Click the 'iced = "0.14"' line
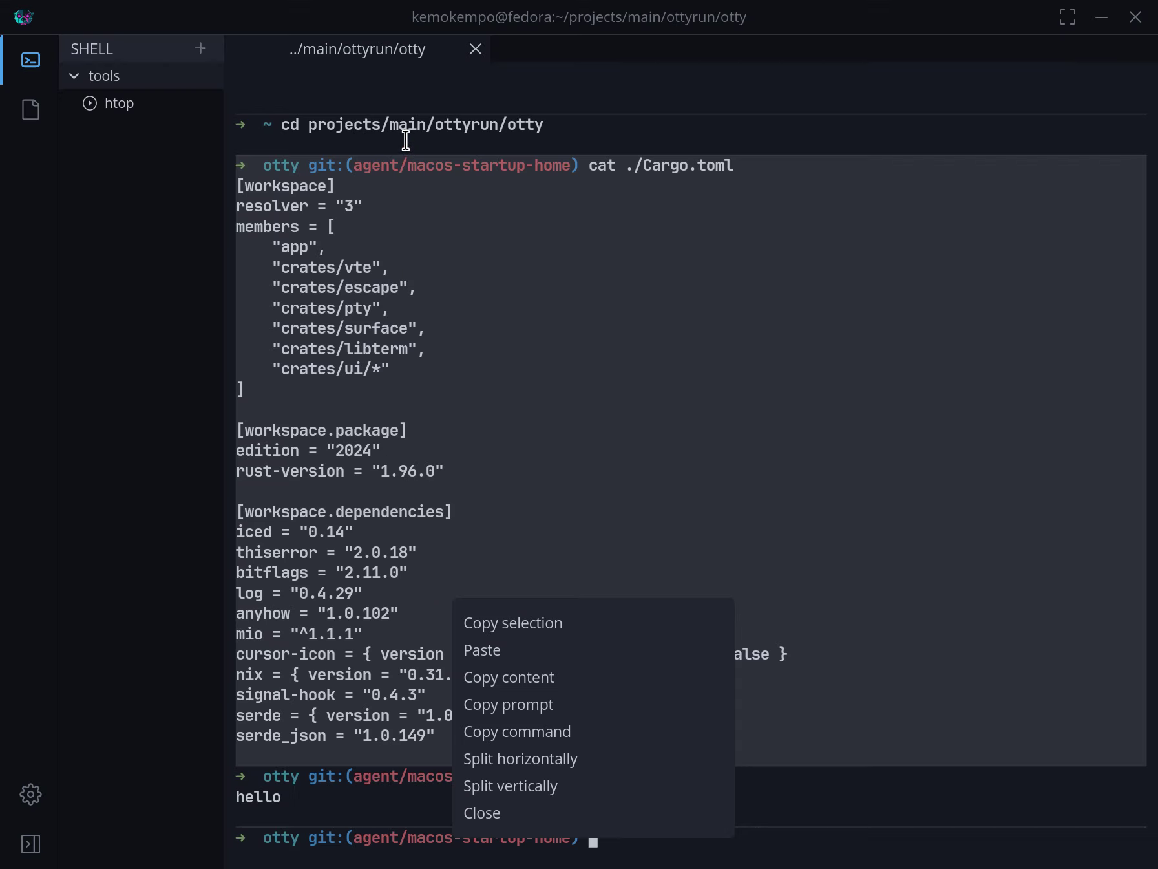The width and height of the screenshot is (1158, 869). [294, 532]
